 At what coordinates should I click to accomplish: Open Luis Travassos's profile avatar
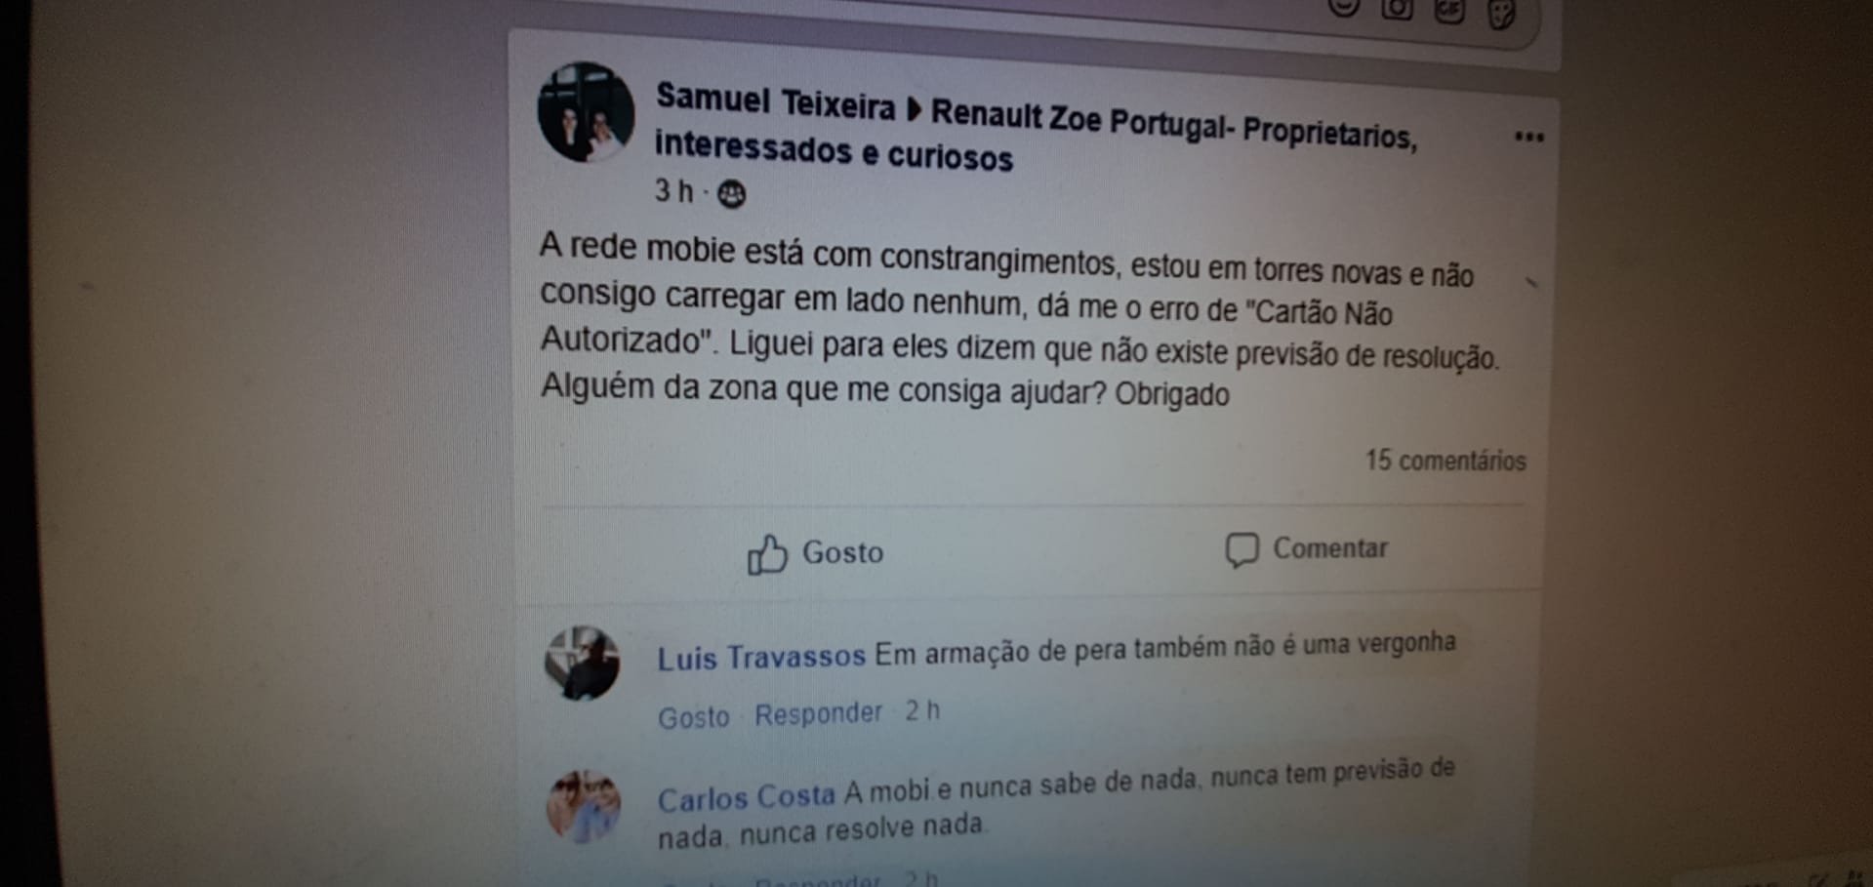point(582,664)
